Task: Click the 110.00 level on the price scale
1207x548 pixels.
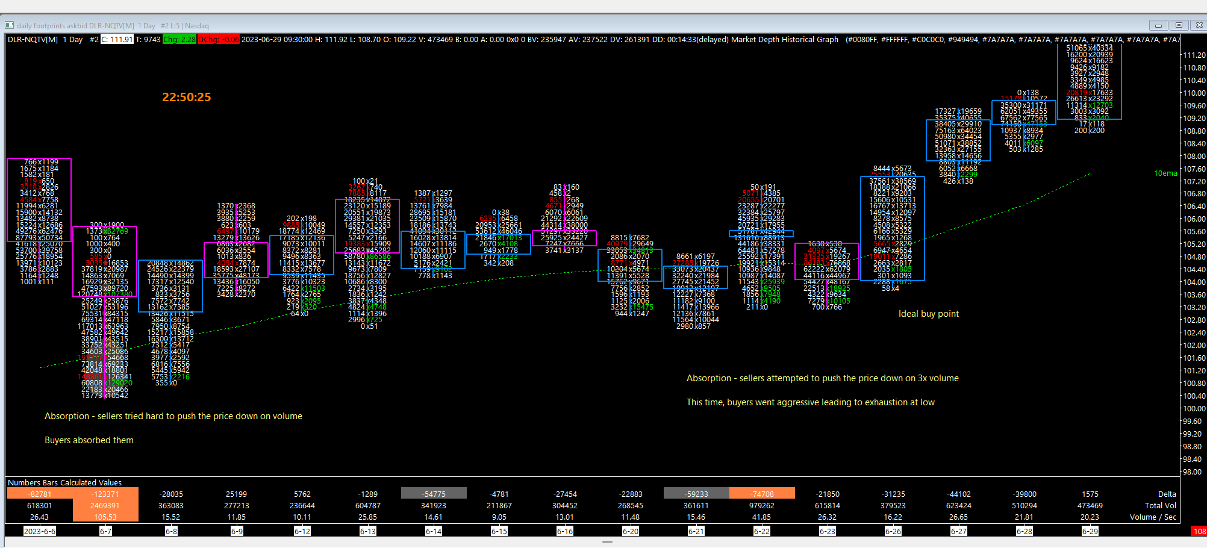Action: [x=1194, y=93]
